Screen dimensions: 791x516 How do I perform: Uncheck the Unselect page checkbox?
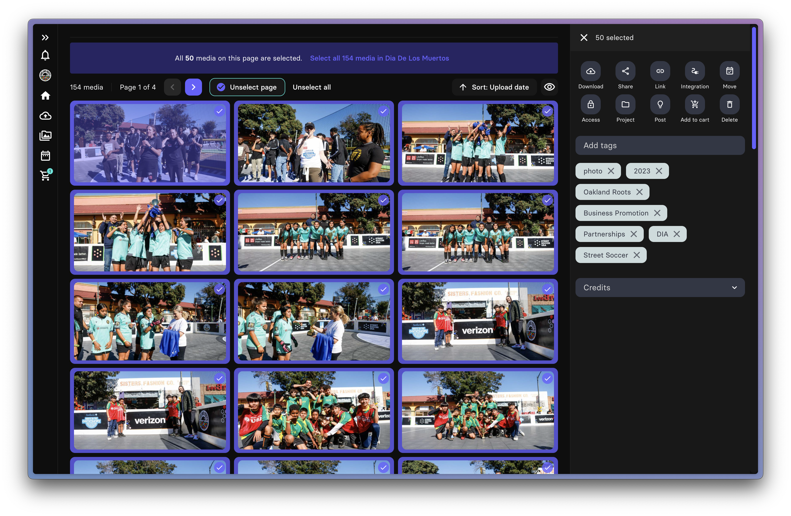tap(221, 87)
